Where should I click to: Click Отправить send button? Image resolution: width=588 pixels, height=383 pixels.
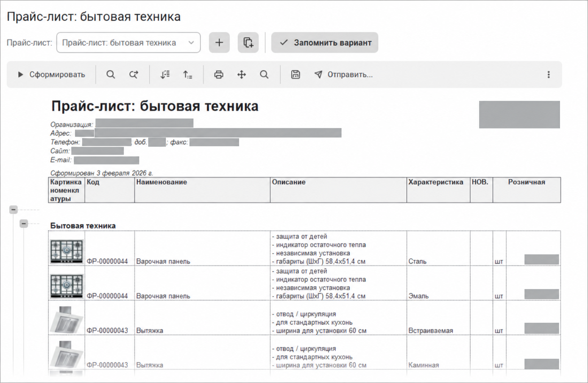coord(343,74)
